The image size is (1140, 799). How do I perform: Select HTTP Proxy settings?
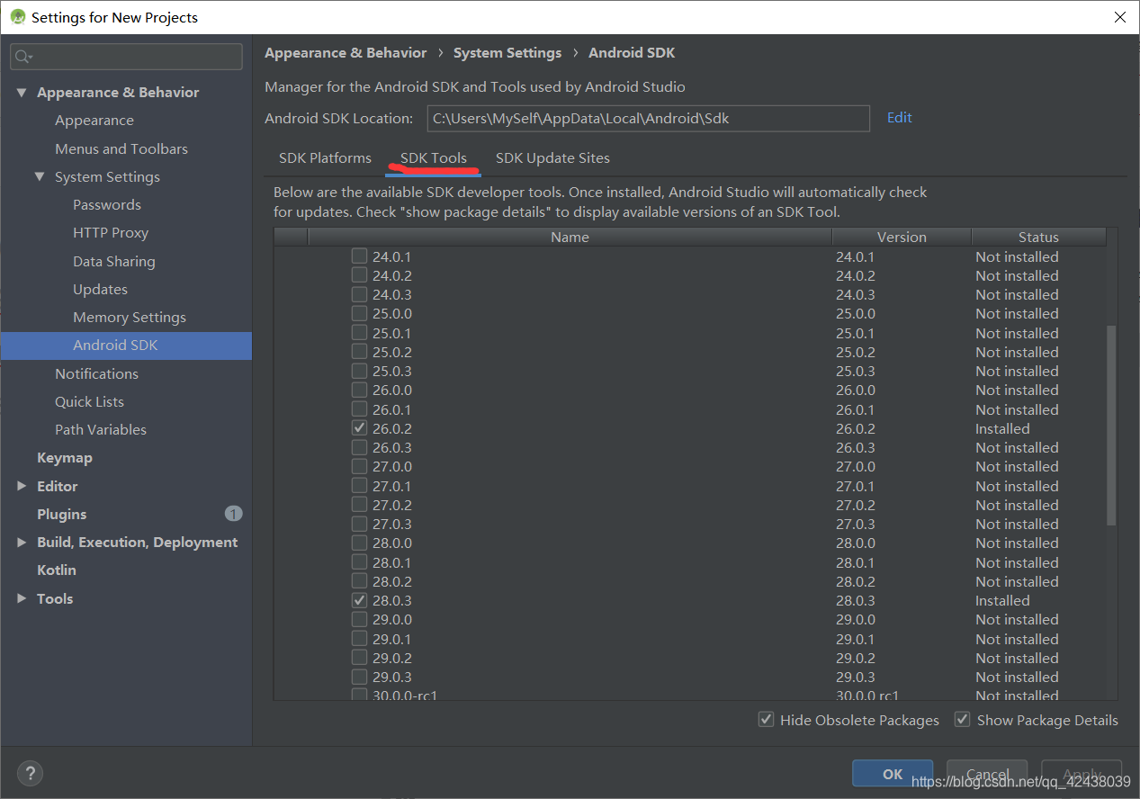click(x=111, y=232)
